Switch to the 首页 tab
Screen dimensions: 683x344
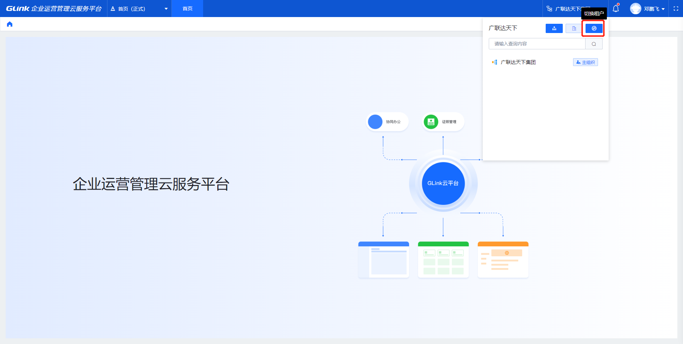point(187,9)
